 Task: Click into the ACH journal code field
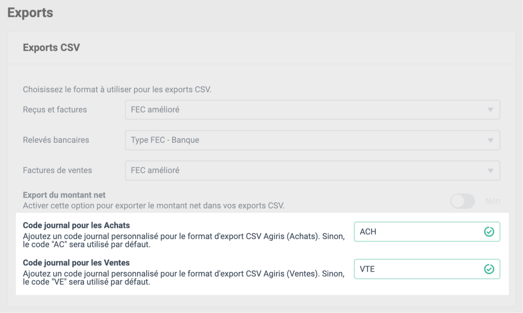point(427,232)
